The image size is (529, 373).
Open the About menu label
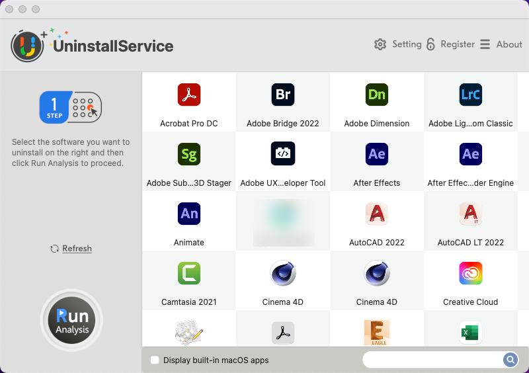point(509,44)
